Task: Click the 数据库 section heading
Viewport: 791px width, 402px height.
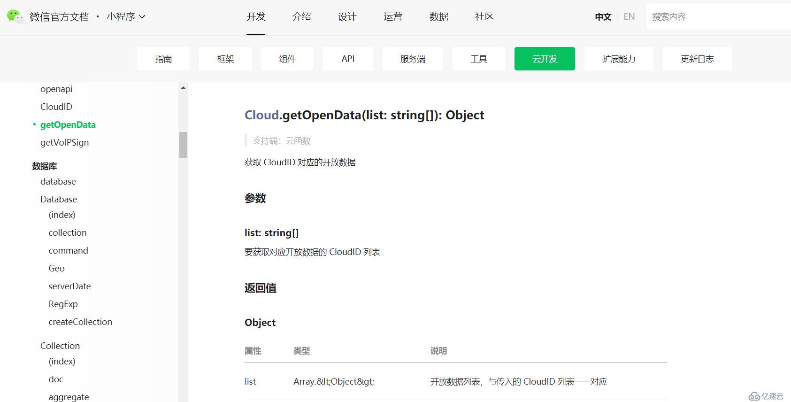Action: click(45, 166)
